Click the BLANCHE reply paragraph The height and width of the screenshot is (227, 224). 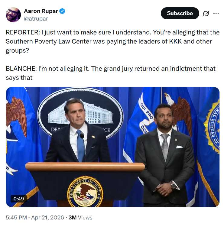point(111,73)
